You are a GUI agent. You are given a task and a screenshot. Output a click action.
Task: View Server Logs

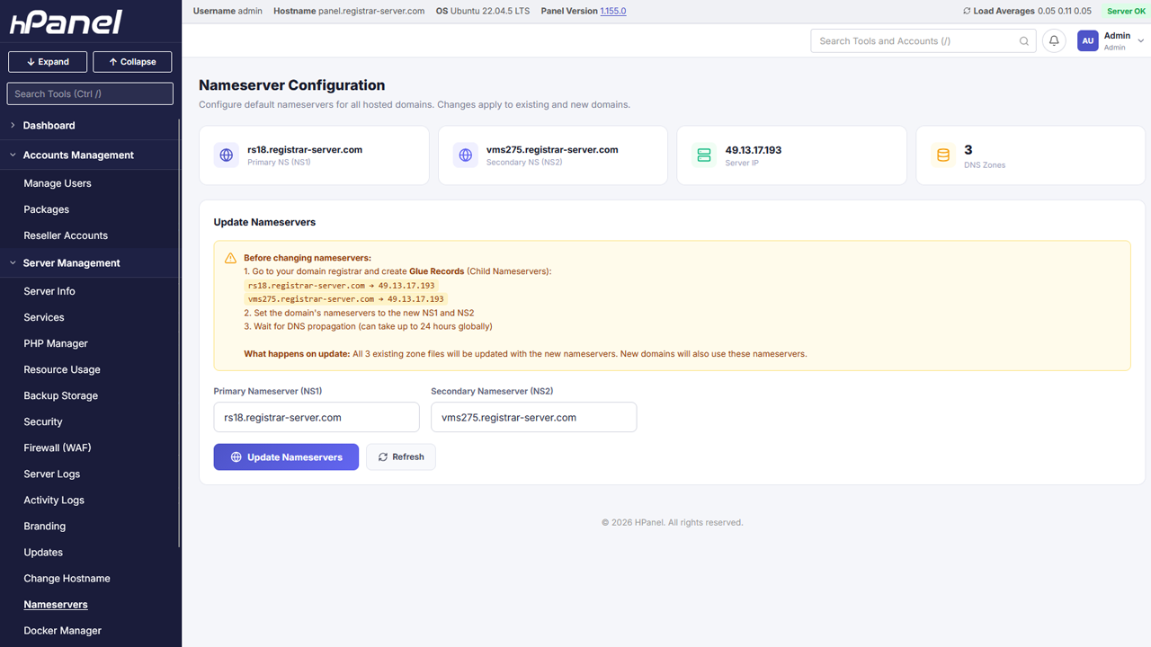[52, 474]
